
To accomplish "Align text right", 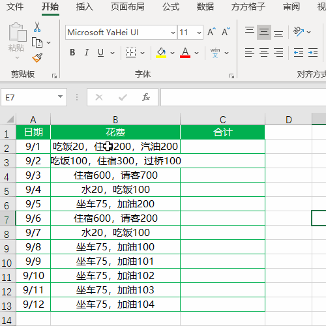I will 278,53.
